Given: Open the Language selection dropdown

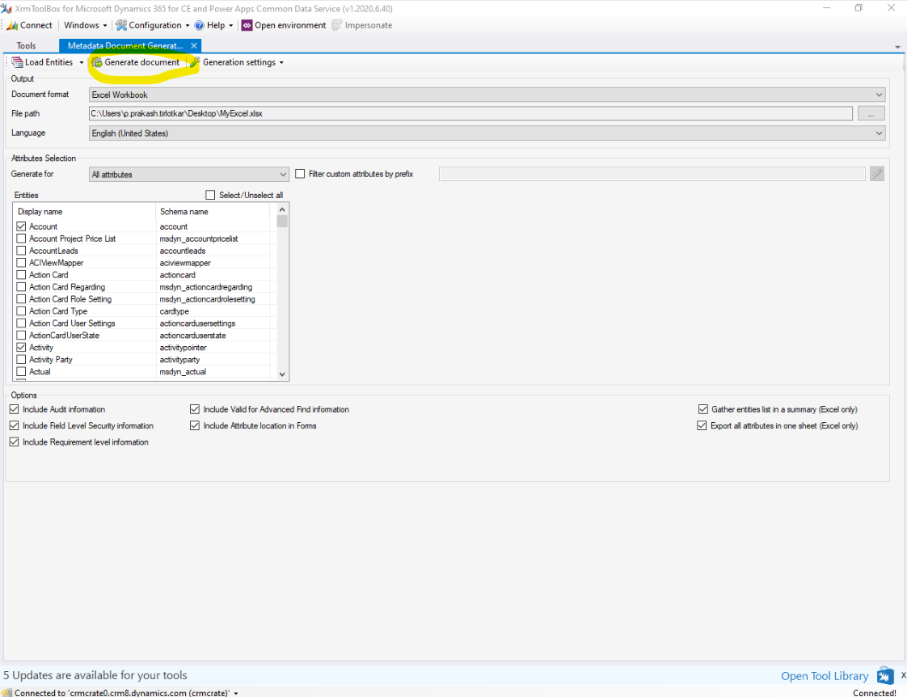Looking at the screenshot, I should (878, 133).
